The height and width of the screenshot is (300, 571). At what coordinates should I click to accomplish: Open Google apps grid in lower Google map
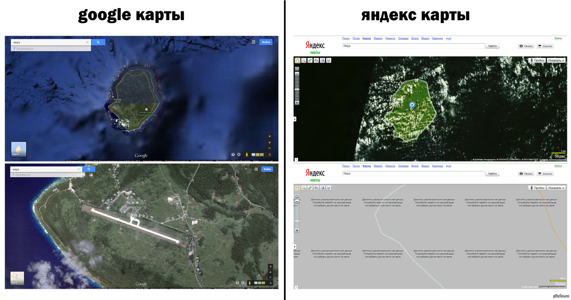click(256, 169)
